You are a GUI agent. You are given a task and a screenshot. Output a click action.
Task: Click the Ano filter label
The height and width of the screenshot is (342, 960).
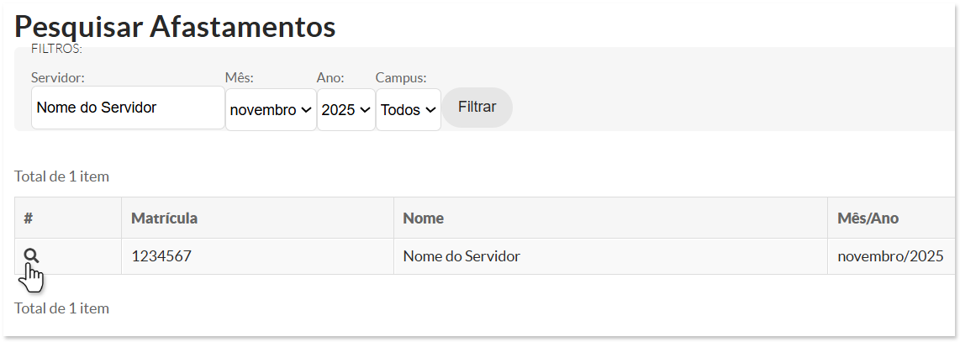(x=330, y=77)
